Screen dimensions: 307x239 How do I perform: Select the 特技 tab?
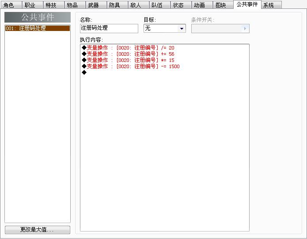click(x=53, y=5)
